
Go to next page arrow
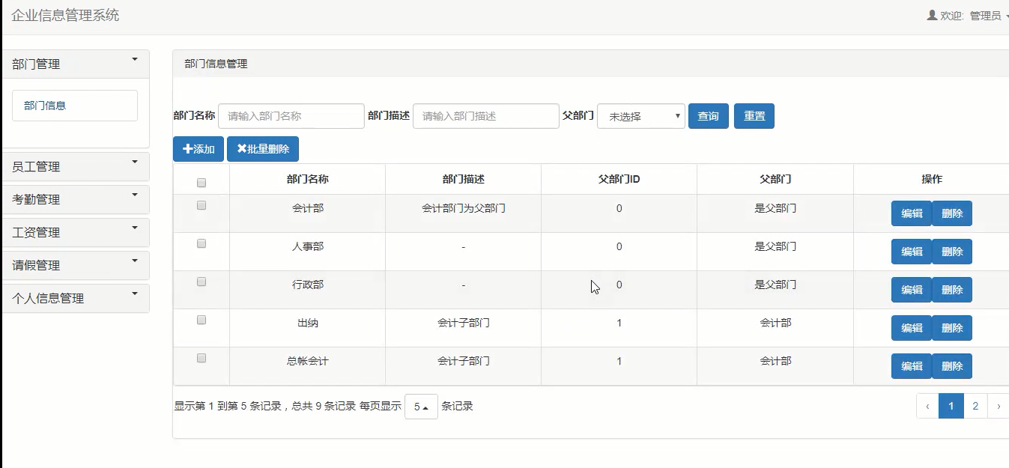999,406
